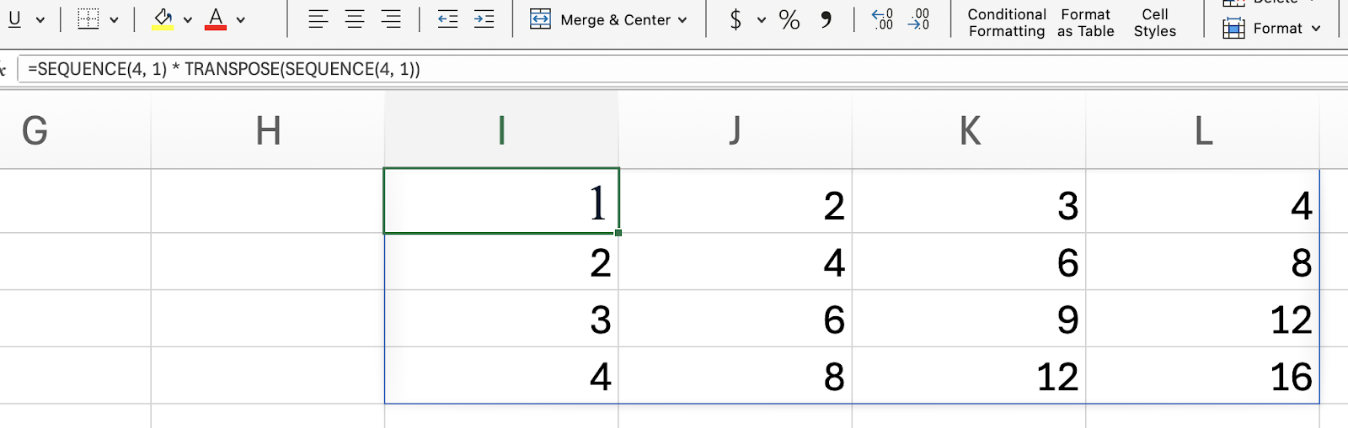
Task: Select cell with 12 in column K
Action: point(969,376)
